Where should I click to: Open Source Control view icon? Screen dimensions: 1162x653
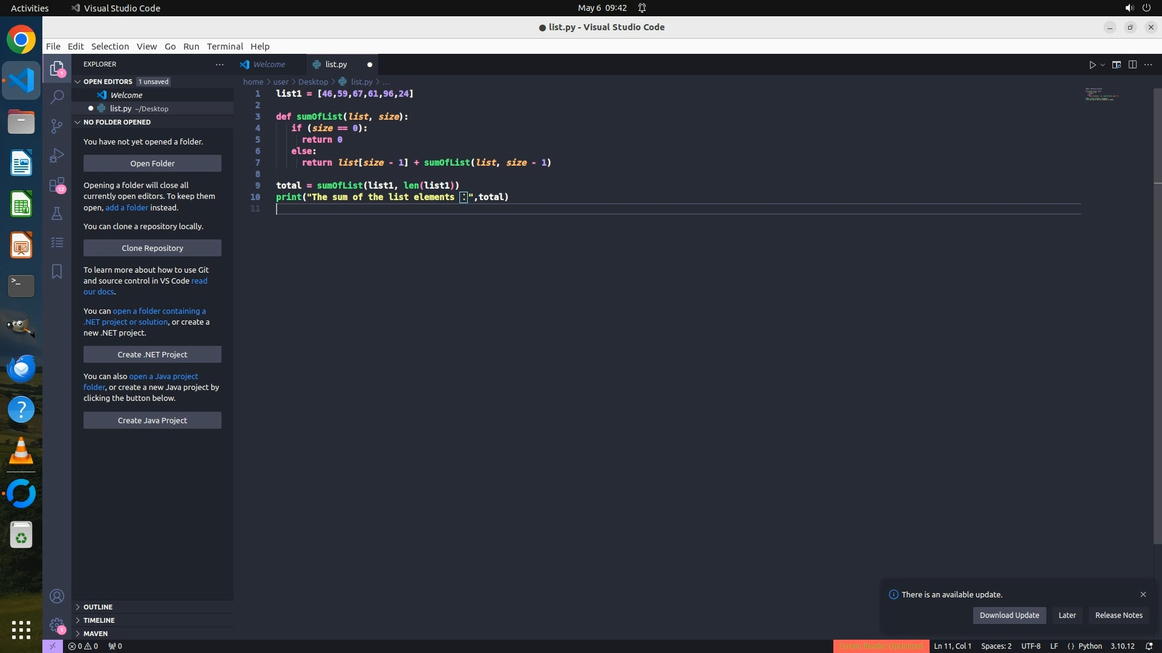pyautogui.click(x=57, y=126)
